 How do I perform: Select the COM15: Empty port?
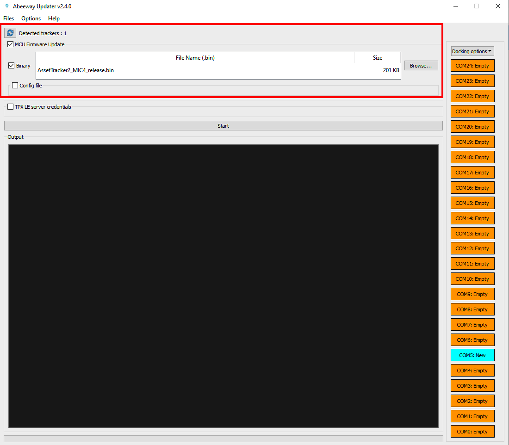point(472,203)
